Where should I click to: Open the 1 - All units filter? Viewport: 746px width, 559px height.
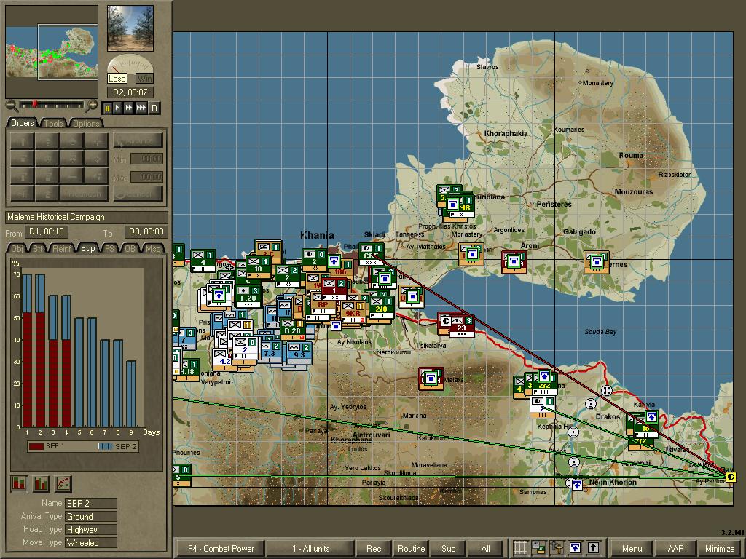310,549
